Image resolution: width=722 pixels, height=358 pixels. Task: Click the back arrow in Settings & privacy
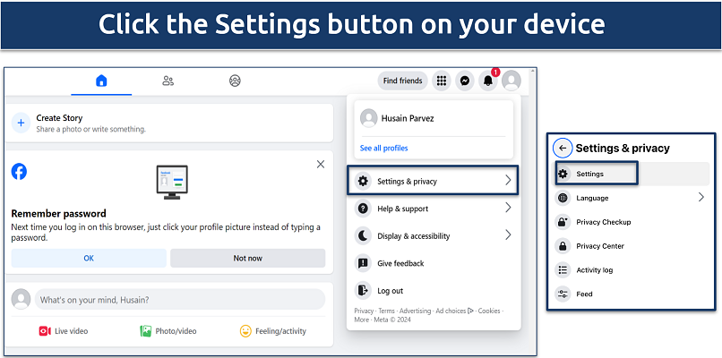(563, 148)
